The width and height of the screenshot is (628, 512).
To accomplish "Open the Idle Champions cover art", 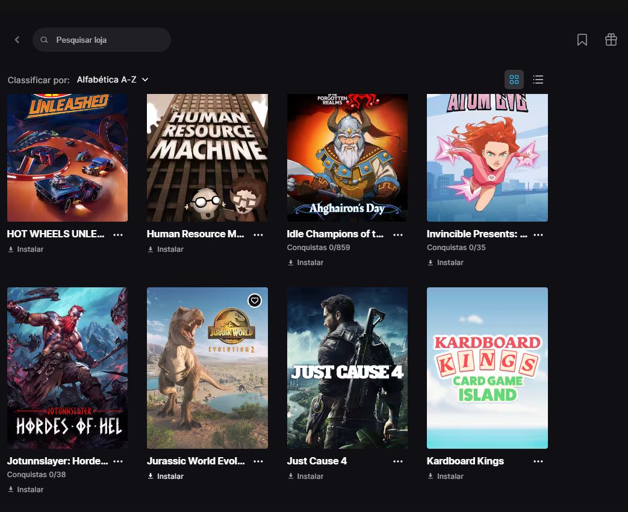I will point(347,157).
